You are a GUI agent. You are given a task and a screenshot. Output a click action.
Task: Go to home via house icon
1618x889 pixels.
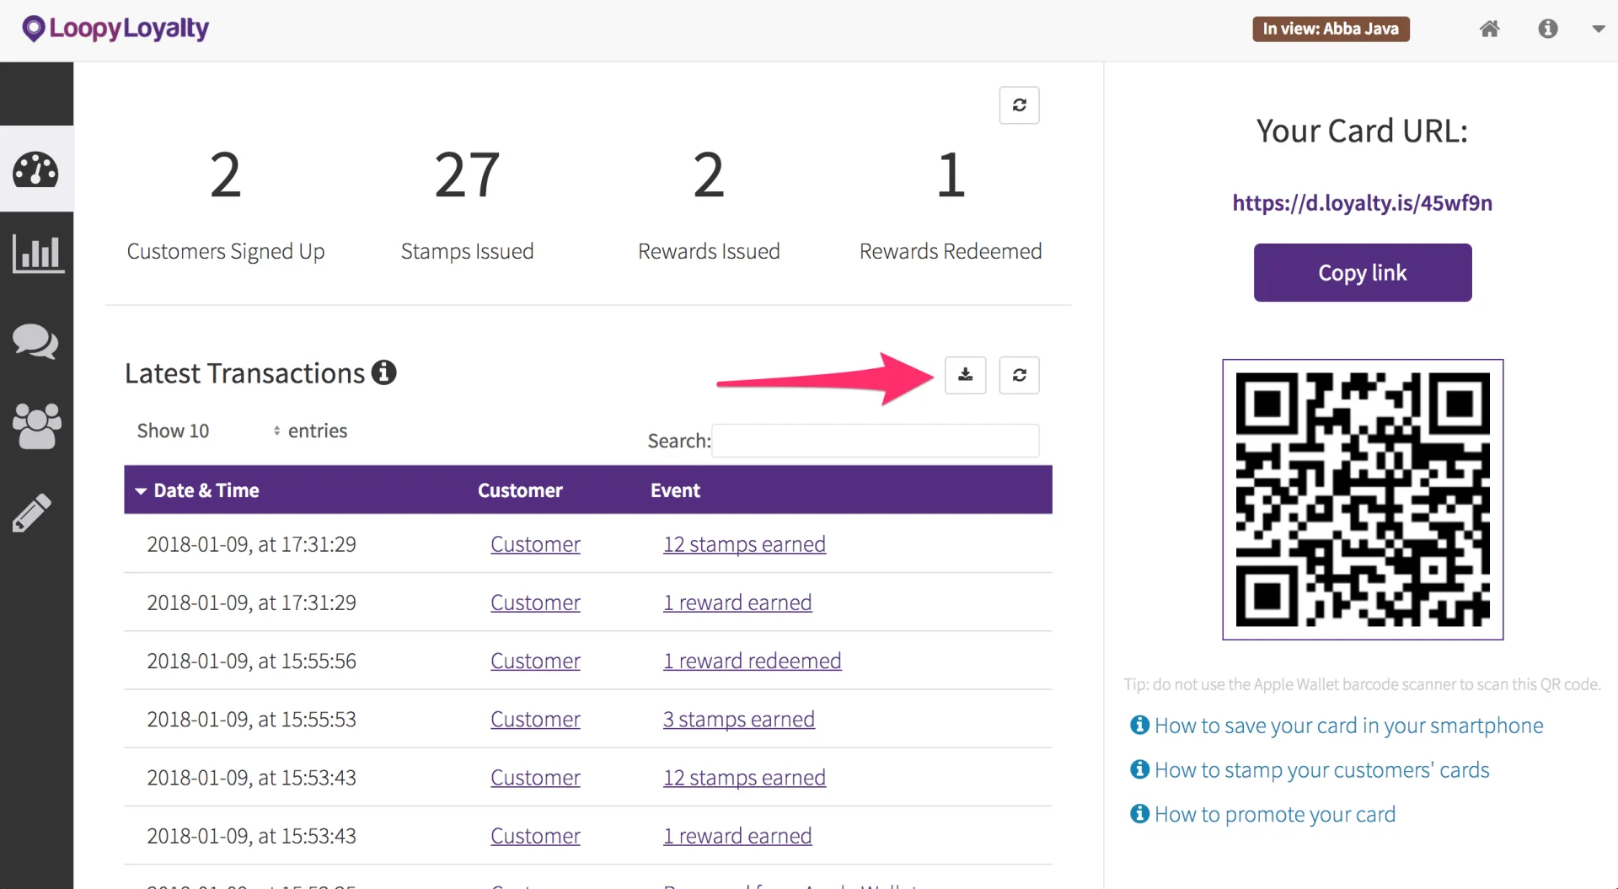coord(1490,29)
